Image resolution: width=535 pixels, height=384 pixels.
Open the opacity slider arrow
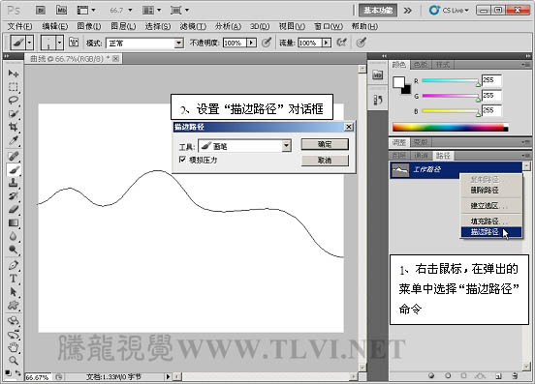click(x=251, y=43)
